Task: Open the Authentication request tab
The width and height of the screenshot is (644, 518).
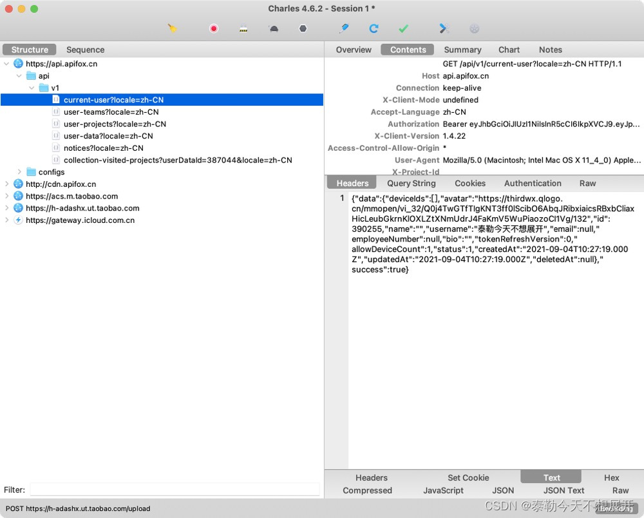Action: (x=533, y=183)
